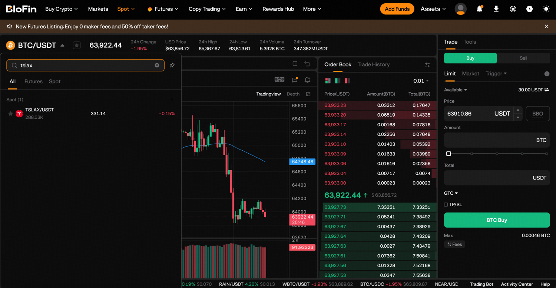The width and height of the screenshot is (556, 288).
Task: Open order book settings sliders
Action: [427, 65]
